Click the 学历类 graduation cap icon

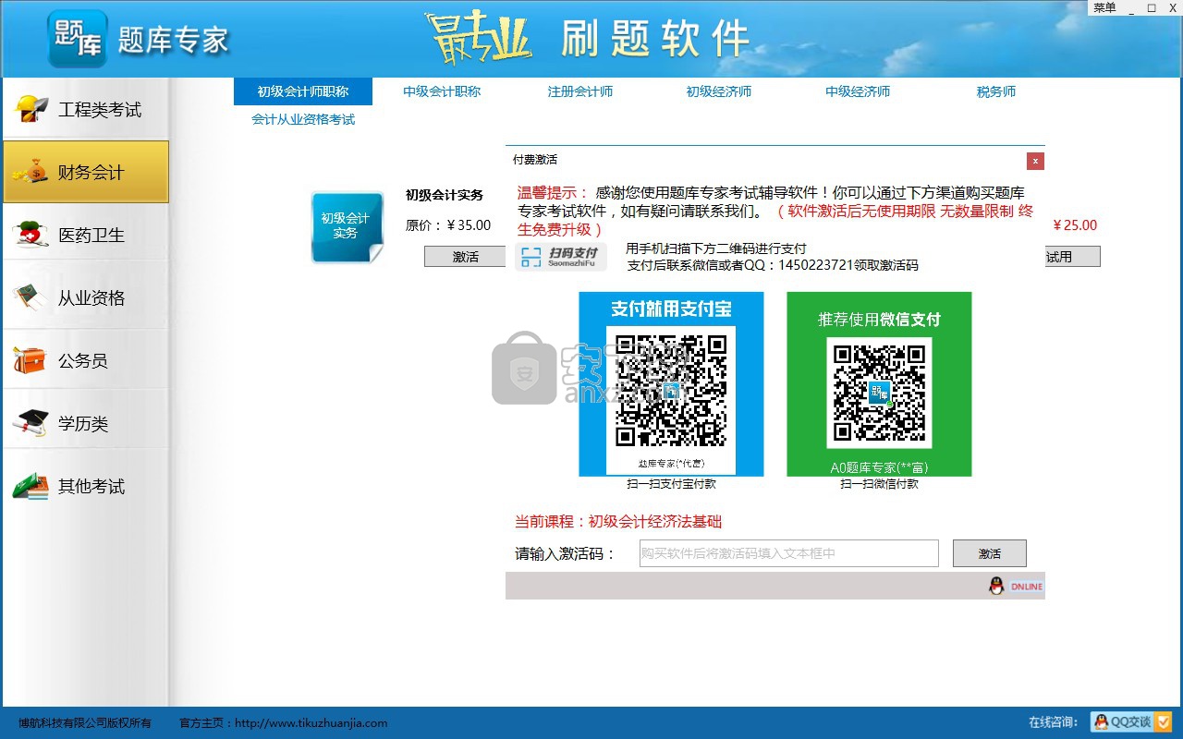pyautogui.click(x=31, y=423)
